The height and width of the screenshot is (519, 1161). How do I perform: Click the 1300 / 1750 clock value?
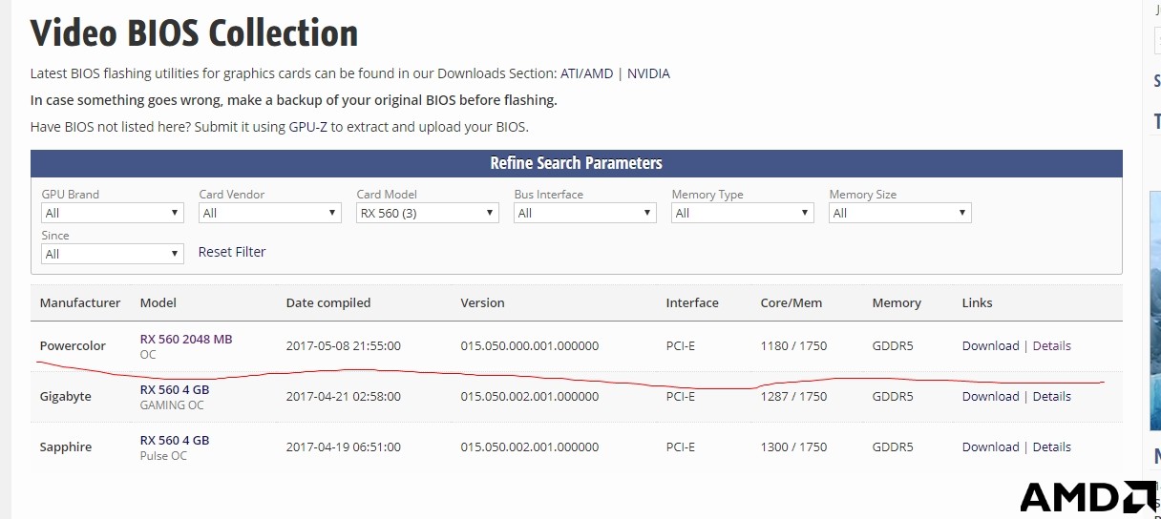794,446
